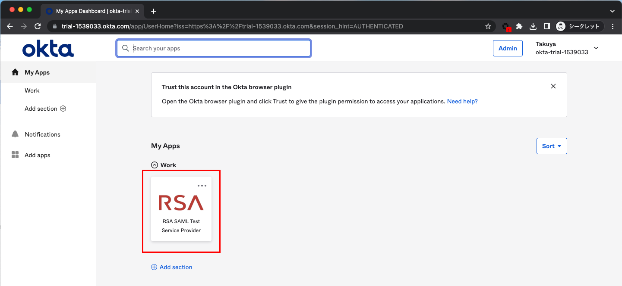Open the Sort dropdown

pos(551,146)
